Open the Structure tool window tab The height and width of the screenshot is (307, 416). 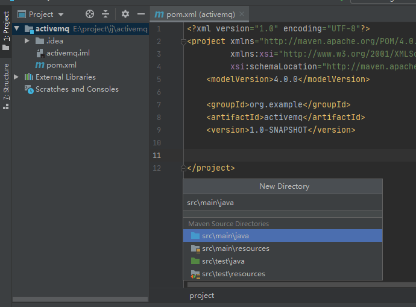point(6,86)
